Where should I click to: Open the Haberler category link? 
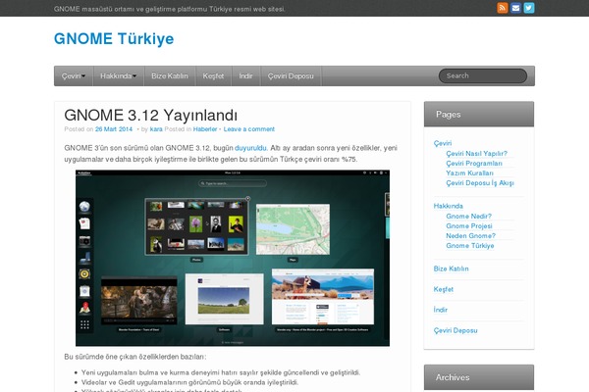(205, 129)
